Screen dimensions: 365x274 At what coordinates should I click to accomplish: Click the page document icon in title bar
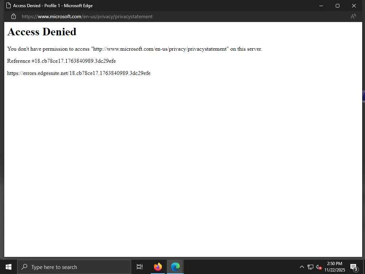[9, 6]
